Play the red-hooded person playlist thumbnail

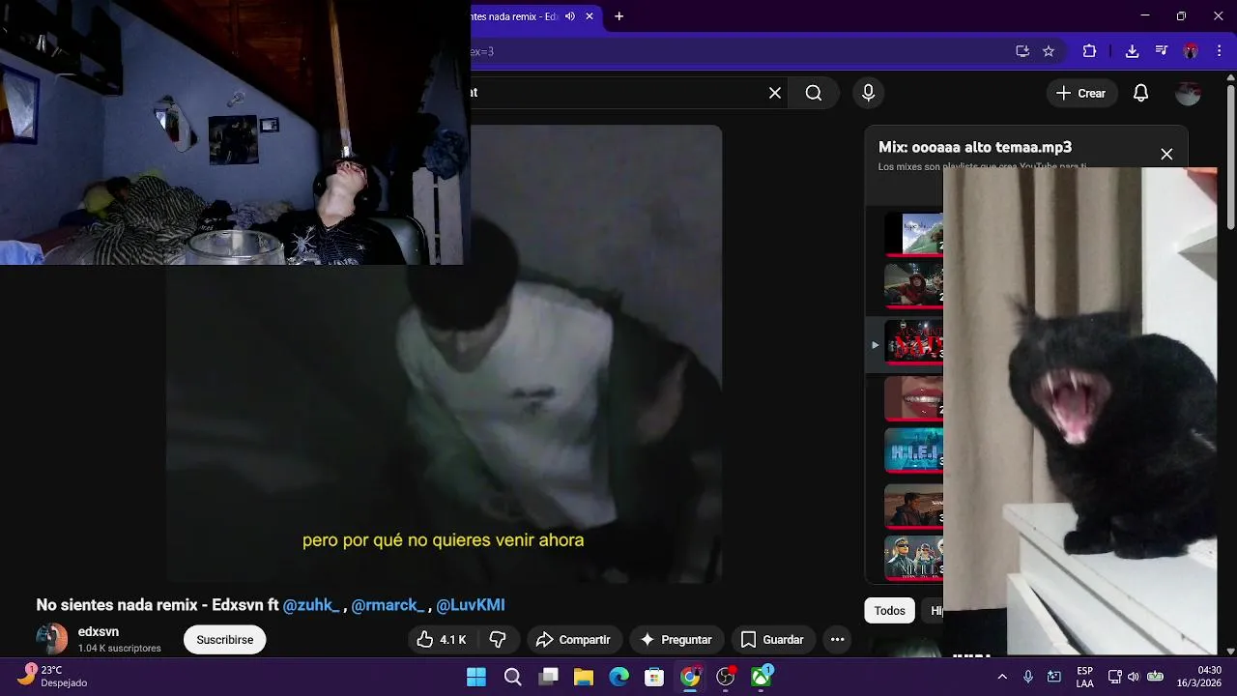pyautogui.click(x=914, y=287)
